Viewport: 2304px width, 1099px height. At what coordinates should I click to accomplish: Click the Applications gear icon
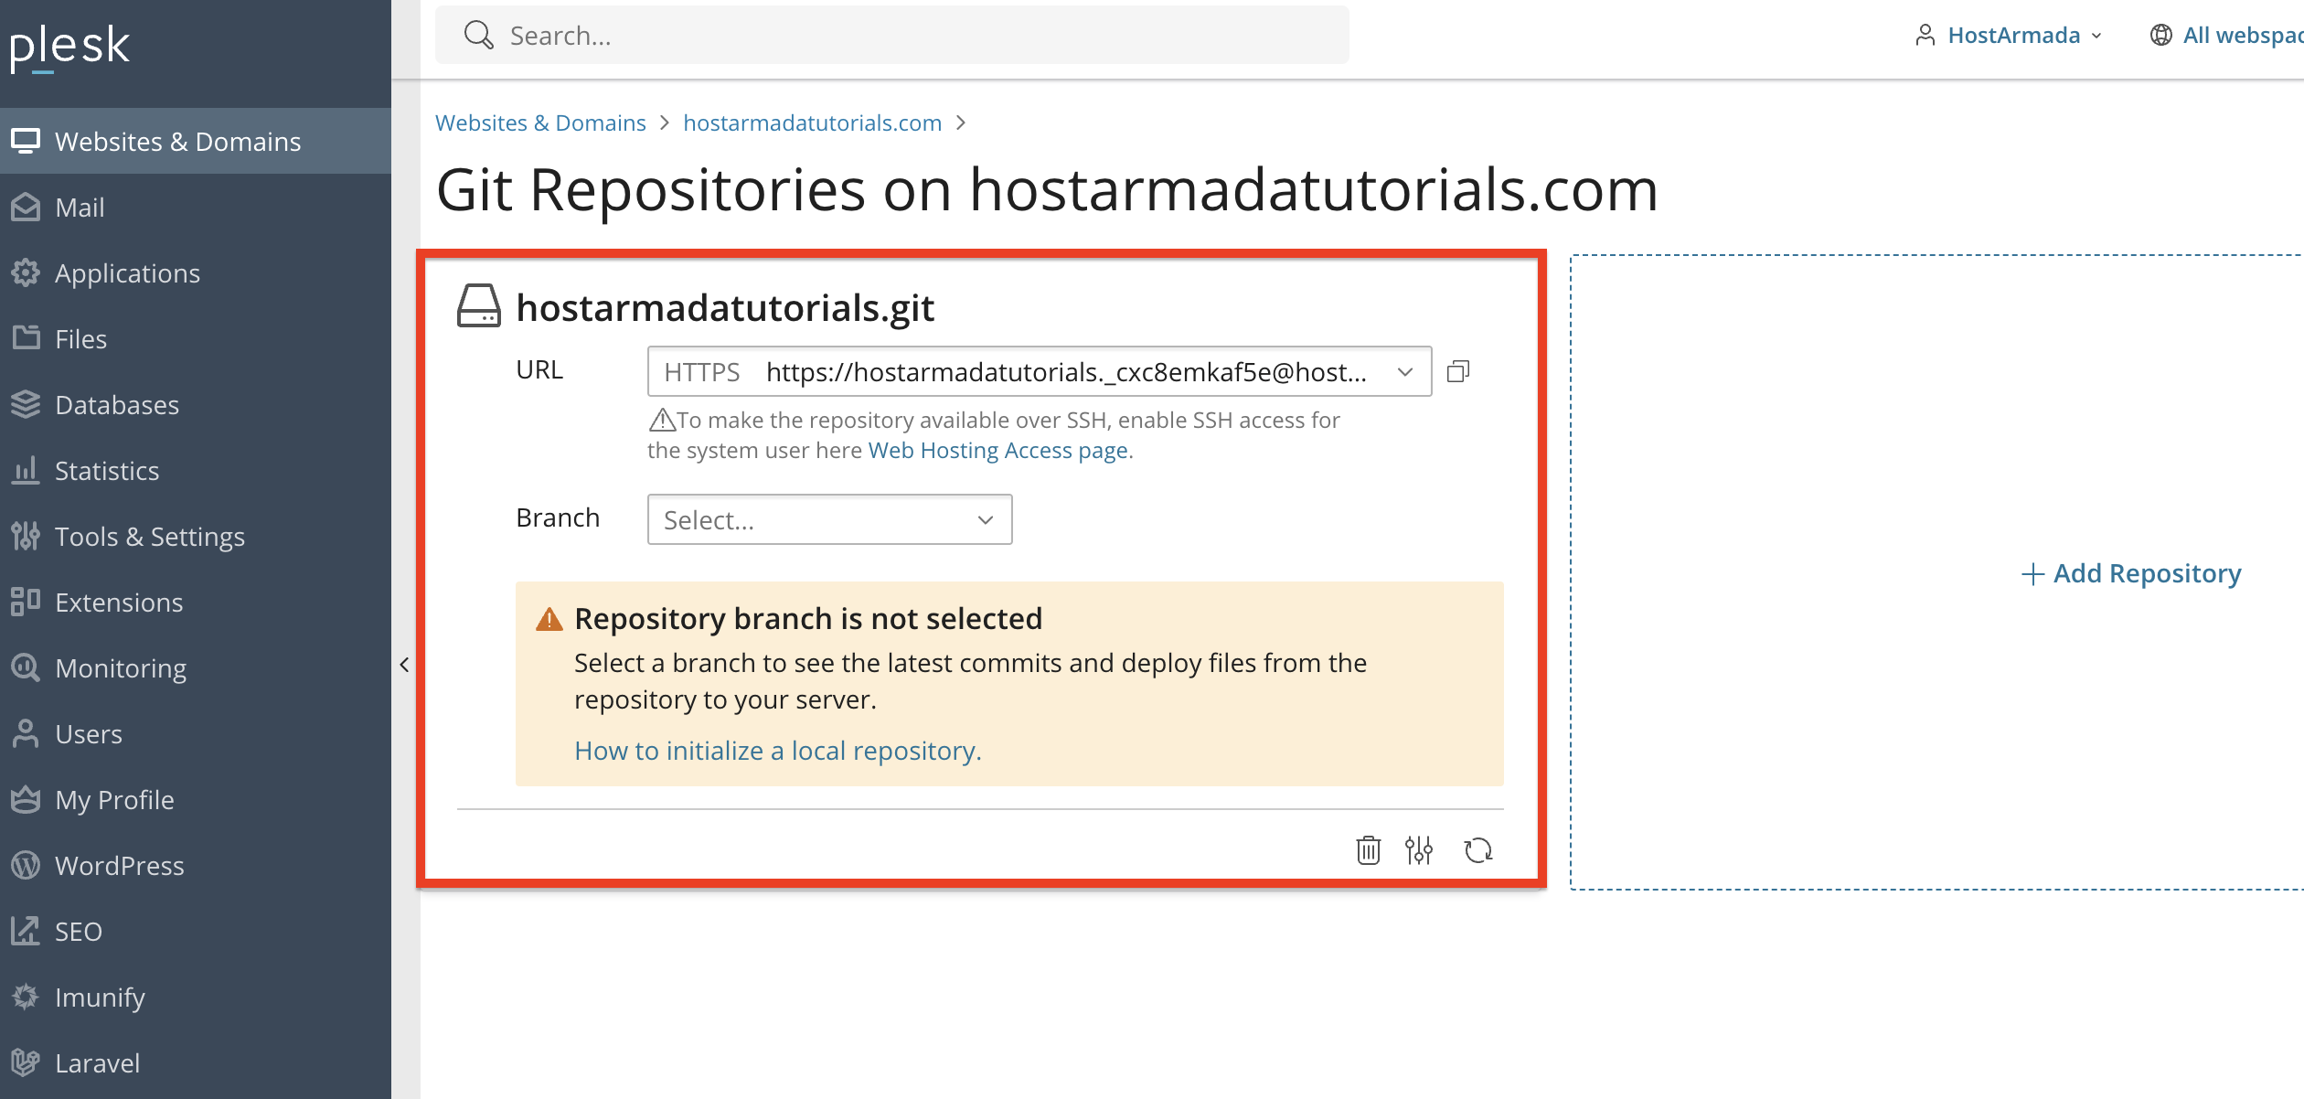coord(26,273)
